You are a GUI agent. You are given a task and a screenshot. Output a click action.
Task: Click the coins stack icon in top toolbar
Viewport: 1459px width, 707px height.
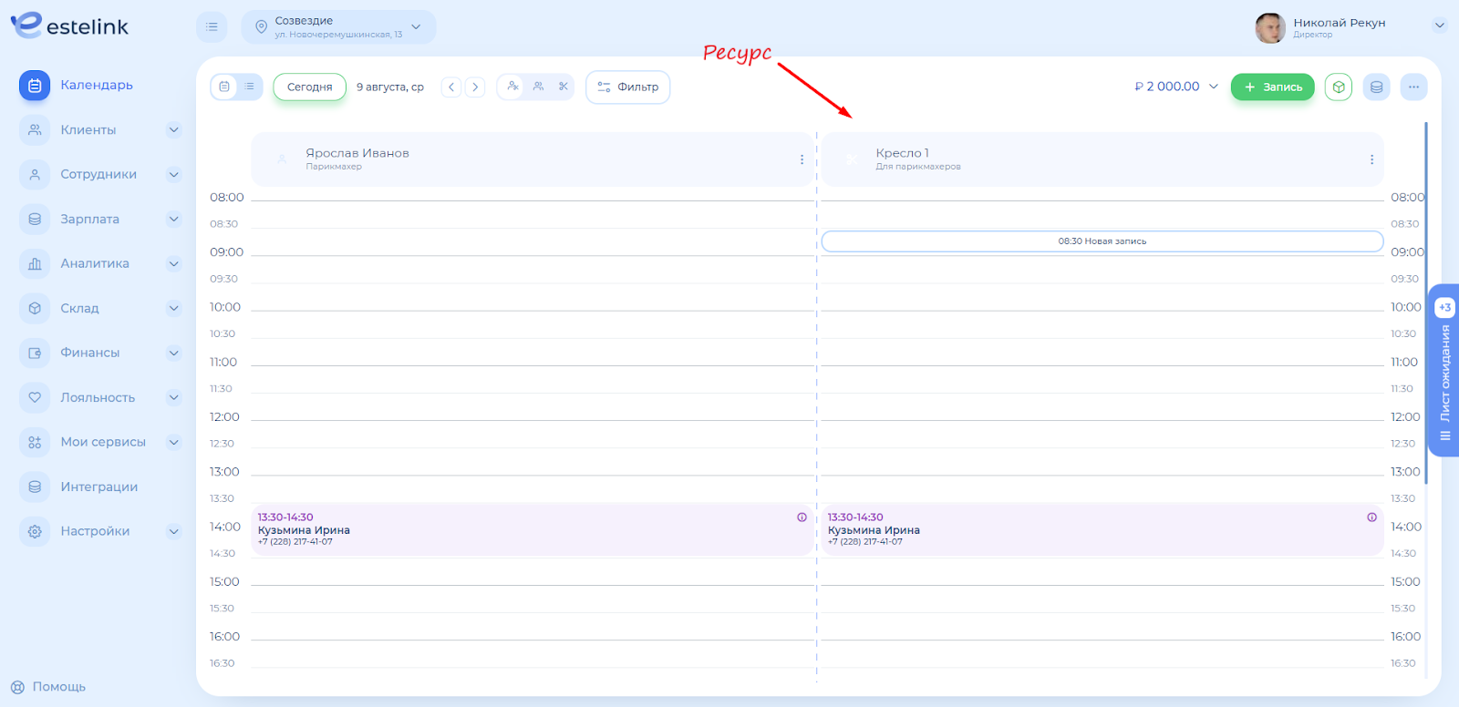click(x=1376, y=87)
